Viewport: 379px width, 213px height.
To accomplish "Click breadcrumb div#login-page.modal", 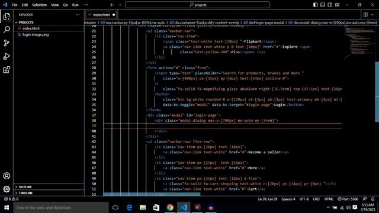I will [264, 22].
